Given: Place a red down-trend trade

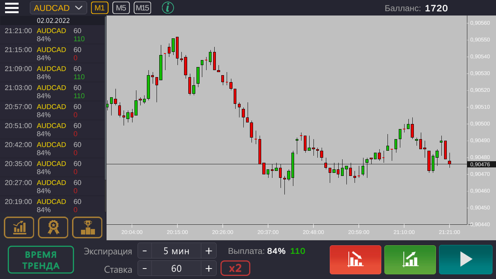Looking at the screenshot, I should point(355,260).
